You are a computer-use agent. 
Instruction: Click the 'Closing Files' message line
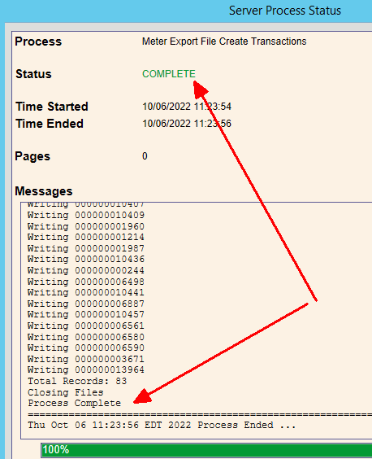tap(66, 392)
